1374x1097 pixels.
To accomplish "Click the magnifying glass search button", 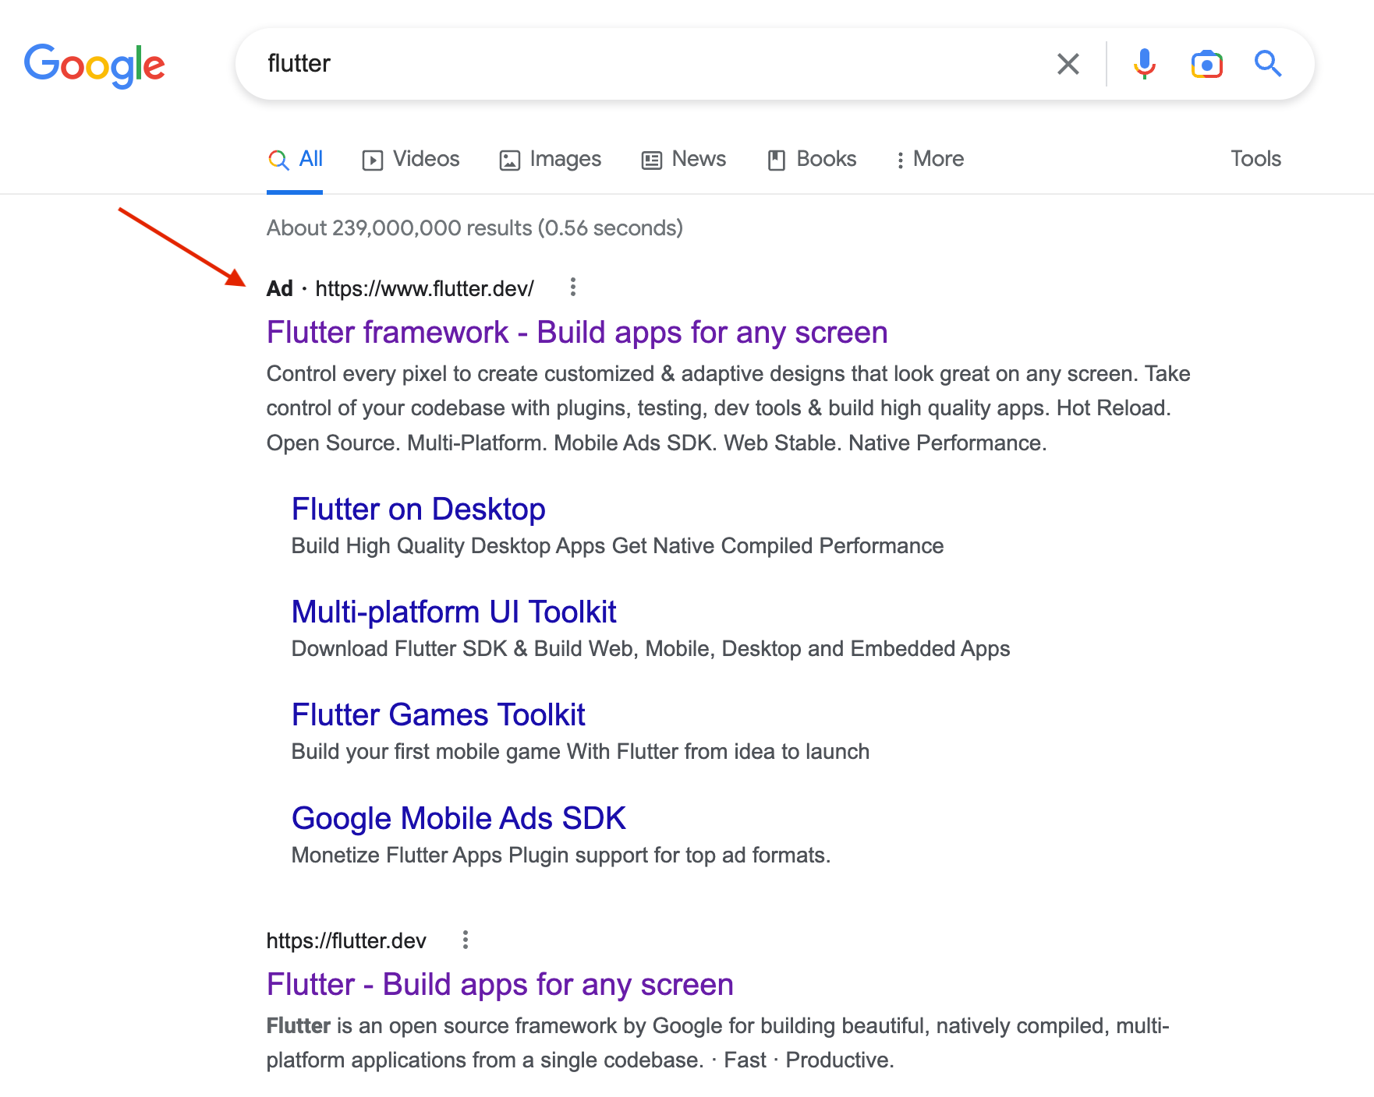I will click(x=1268, y=63).
